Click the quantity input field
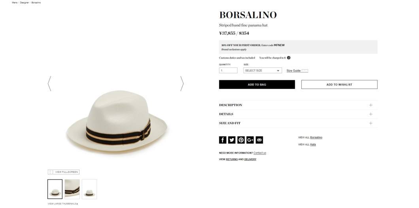The image size is (419, 208). coord(228,70)
